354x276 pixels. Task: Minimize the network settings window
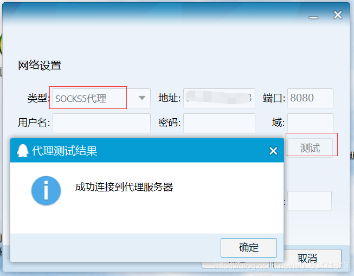[313, 17]
